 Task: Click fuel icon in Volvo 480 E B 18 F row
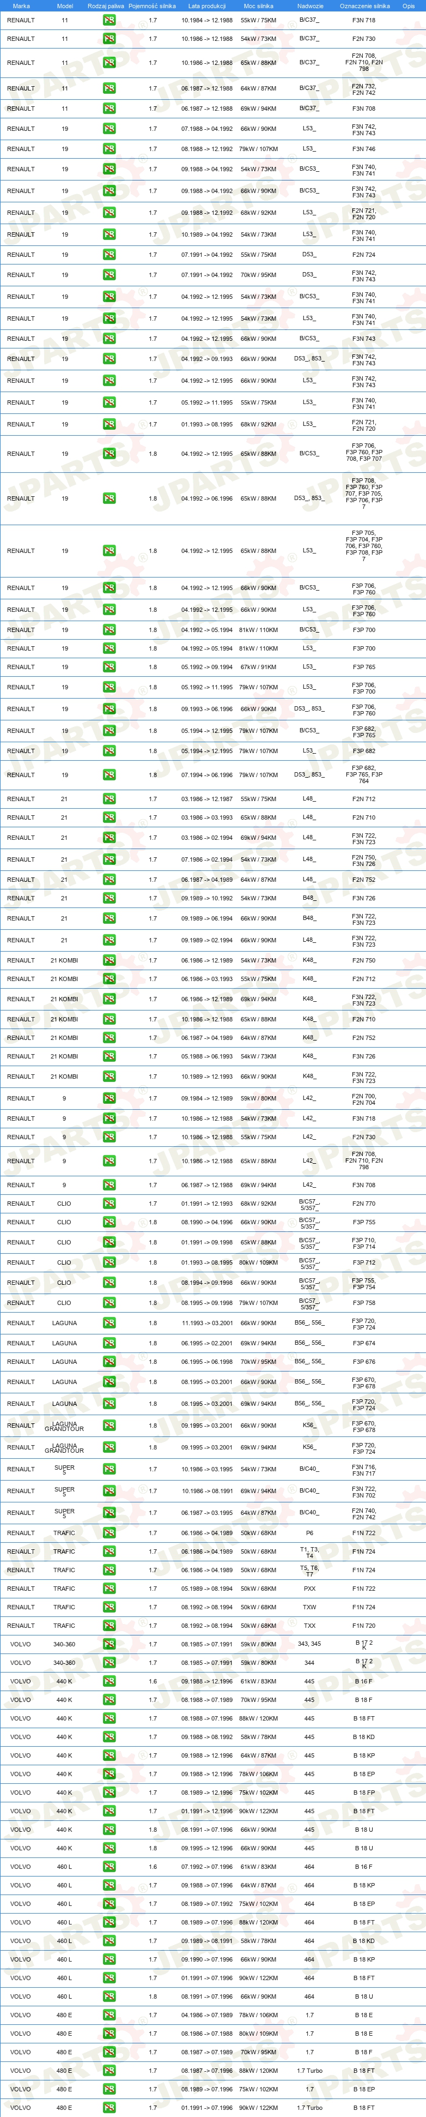[x=109, y=2052]
